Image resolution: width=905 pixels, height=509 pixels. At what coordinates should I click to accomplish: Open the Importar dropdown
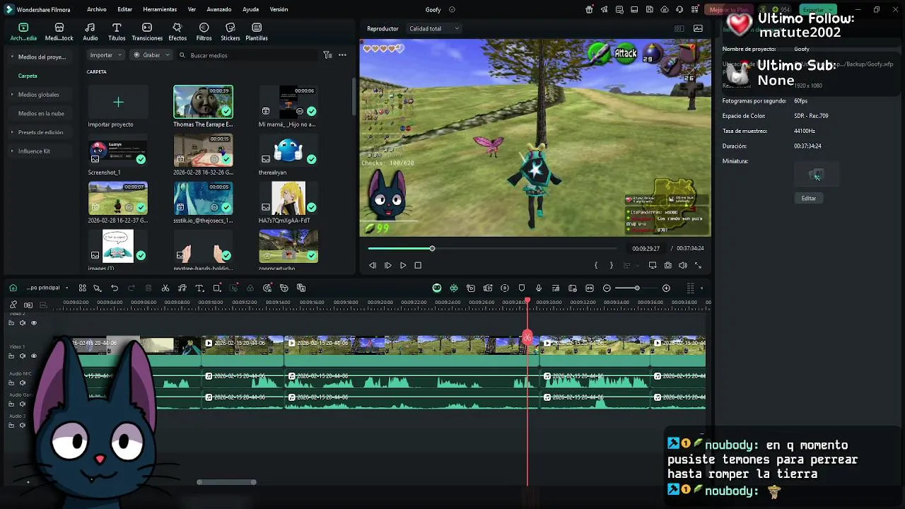107,55
